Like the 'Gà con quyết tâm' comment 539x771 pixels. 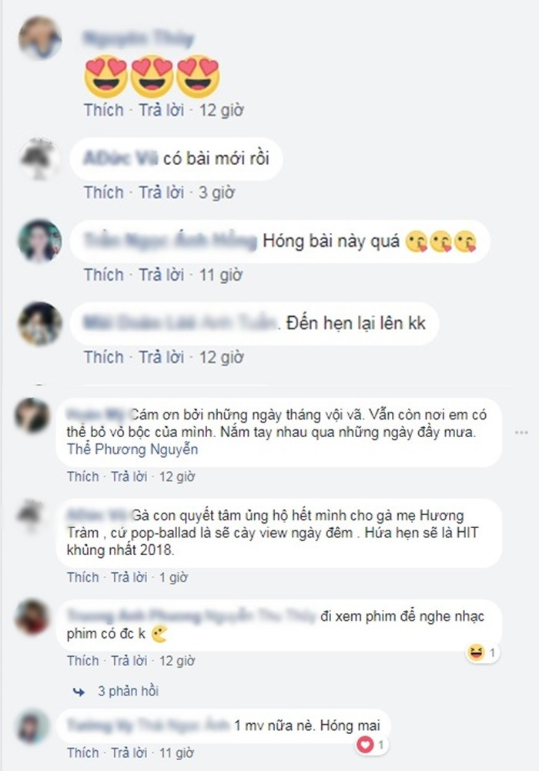83,577
